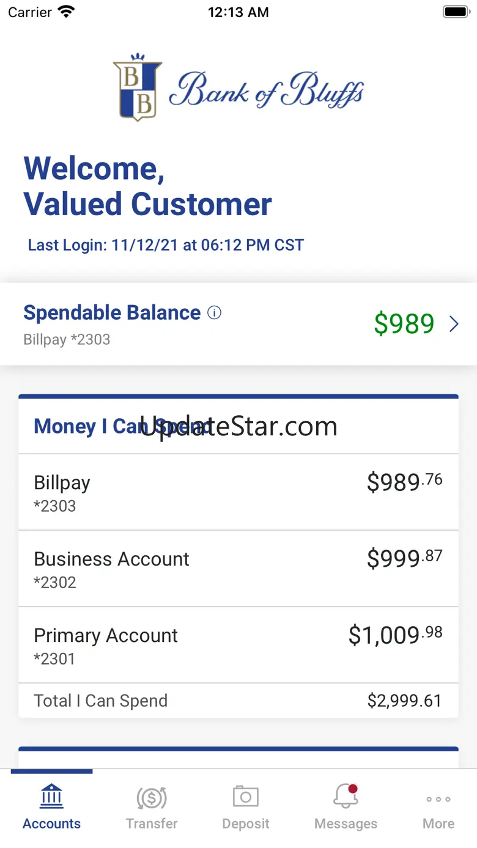Viewport: 477px width, 848px height.
Task: Expand Spendable Balance using the chevron arrow
Action: point(454,324)
